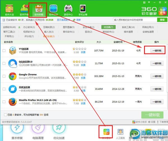The width and height of the screenshot is (168, 141).
Task: Click the 刷新 link
Action: click(78, 20)
